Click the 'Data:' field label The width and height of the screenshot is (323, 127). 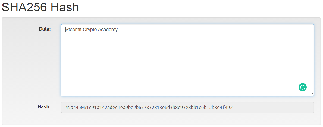click(x=45, y=29)
